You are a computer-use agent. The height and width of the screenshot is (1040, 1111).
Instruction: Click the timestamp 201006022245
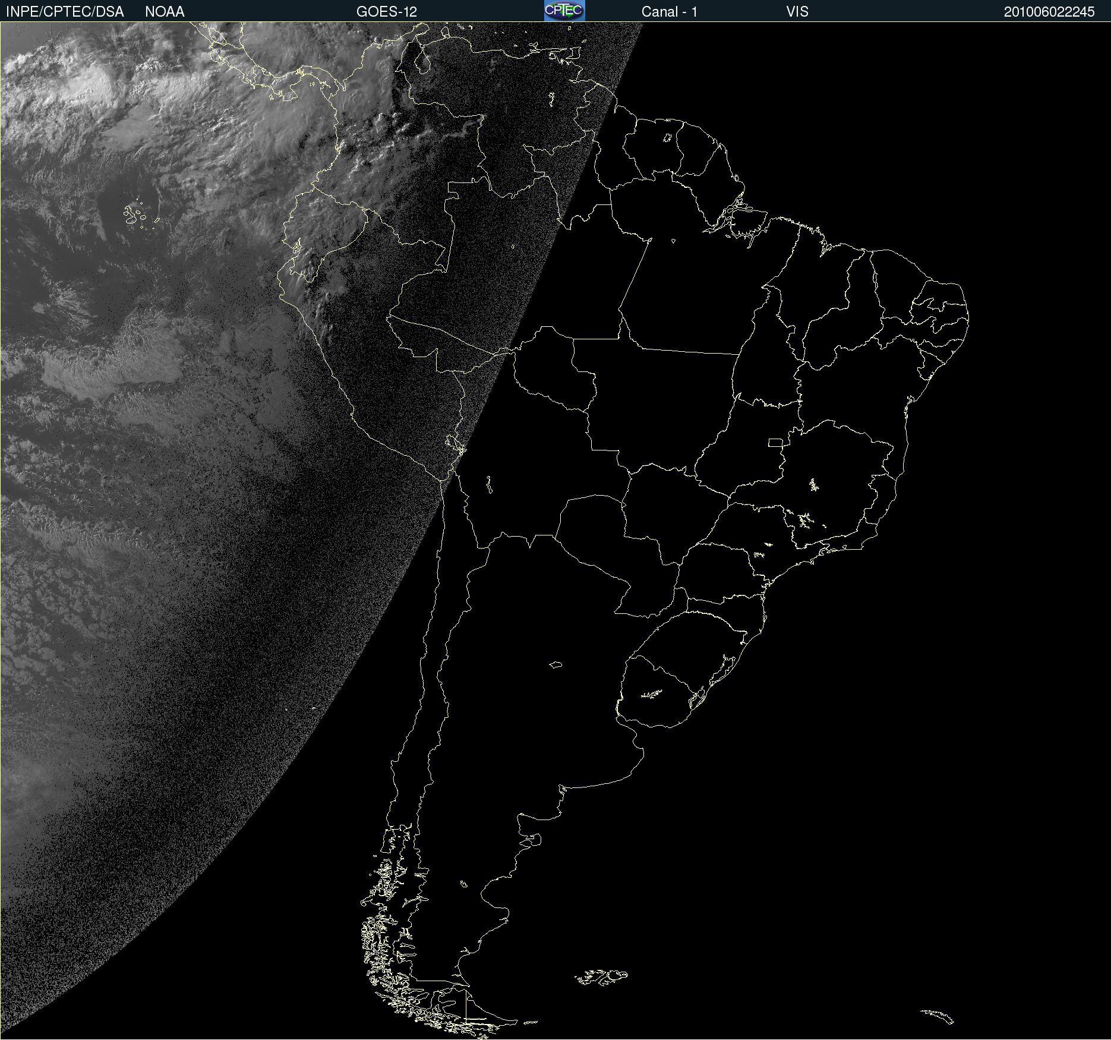1049,12
